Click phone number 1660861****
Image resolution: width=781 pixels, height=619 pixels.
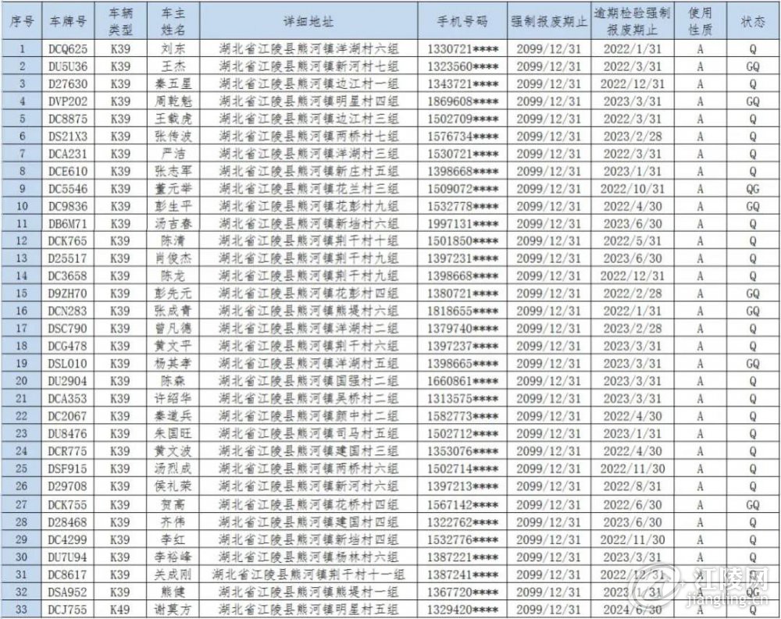tap(462, 381)
